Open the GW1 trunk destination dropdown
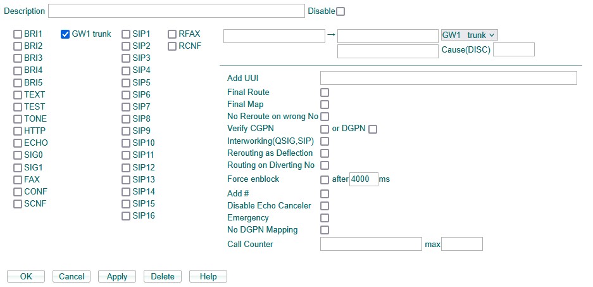The height and width of the screenshot is (287, 593). click(x=470, y=35)
